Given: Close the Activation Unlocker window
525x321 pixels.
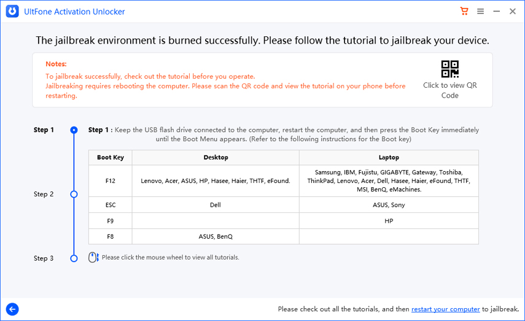Looking at the screenshot, I should (x=512, y=12).
